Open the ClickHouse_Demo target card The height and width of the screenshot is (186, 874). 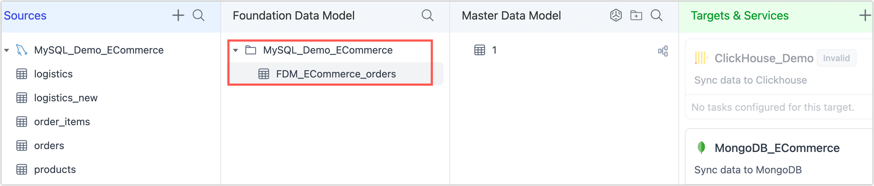tap(764, 59)
